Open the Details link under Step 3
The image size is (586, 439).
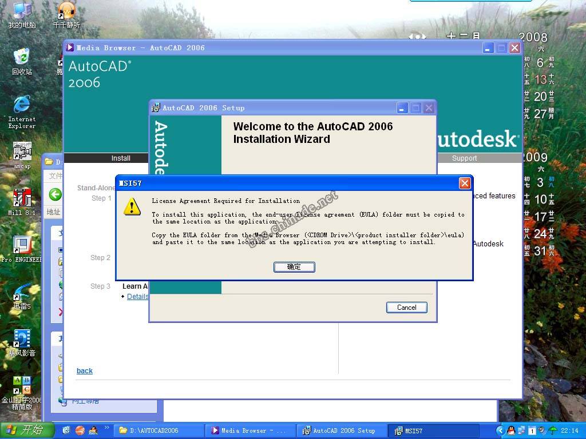coord(137,297)
